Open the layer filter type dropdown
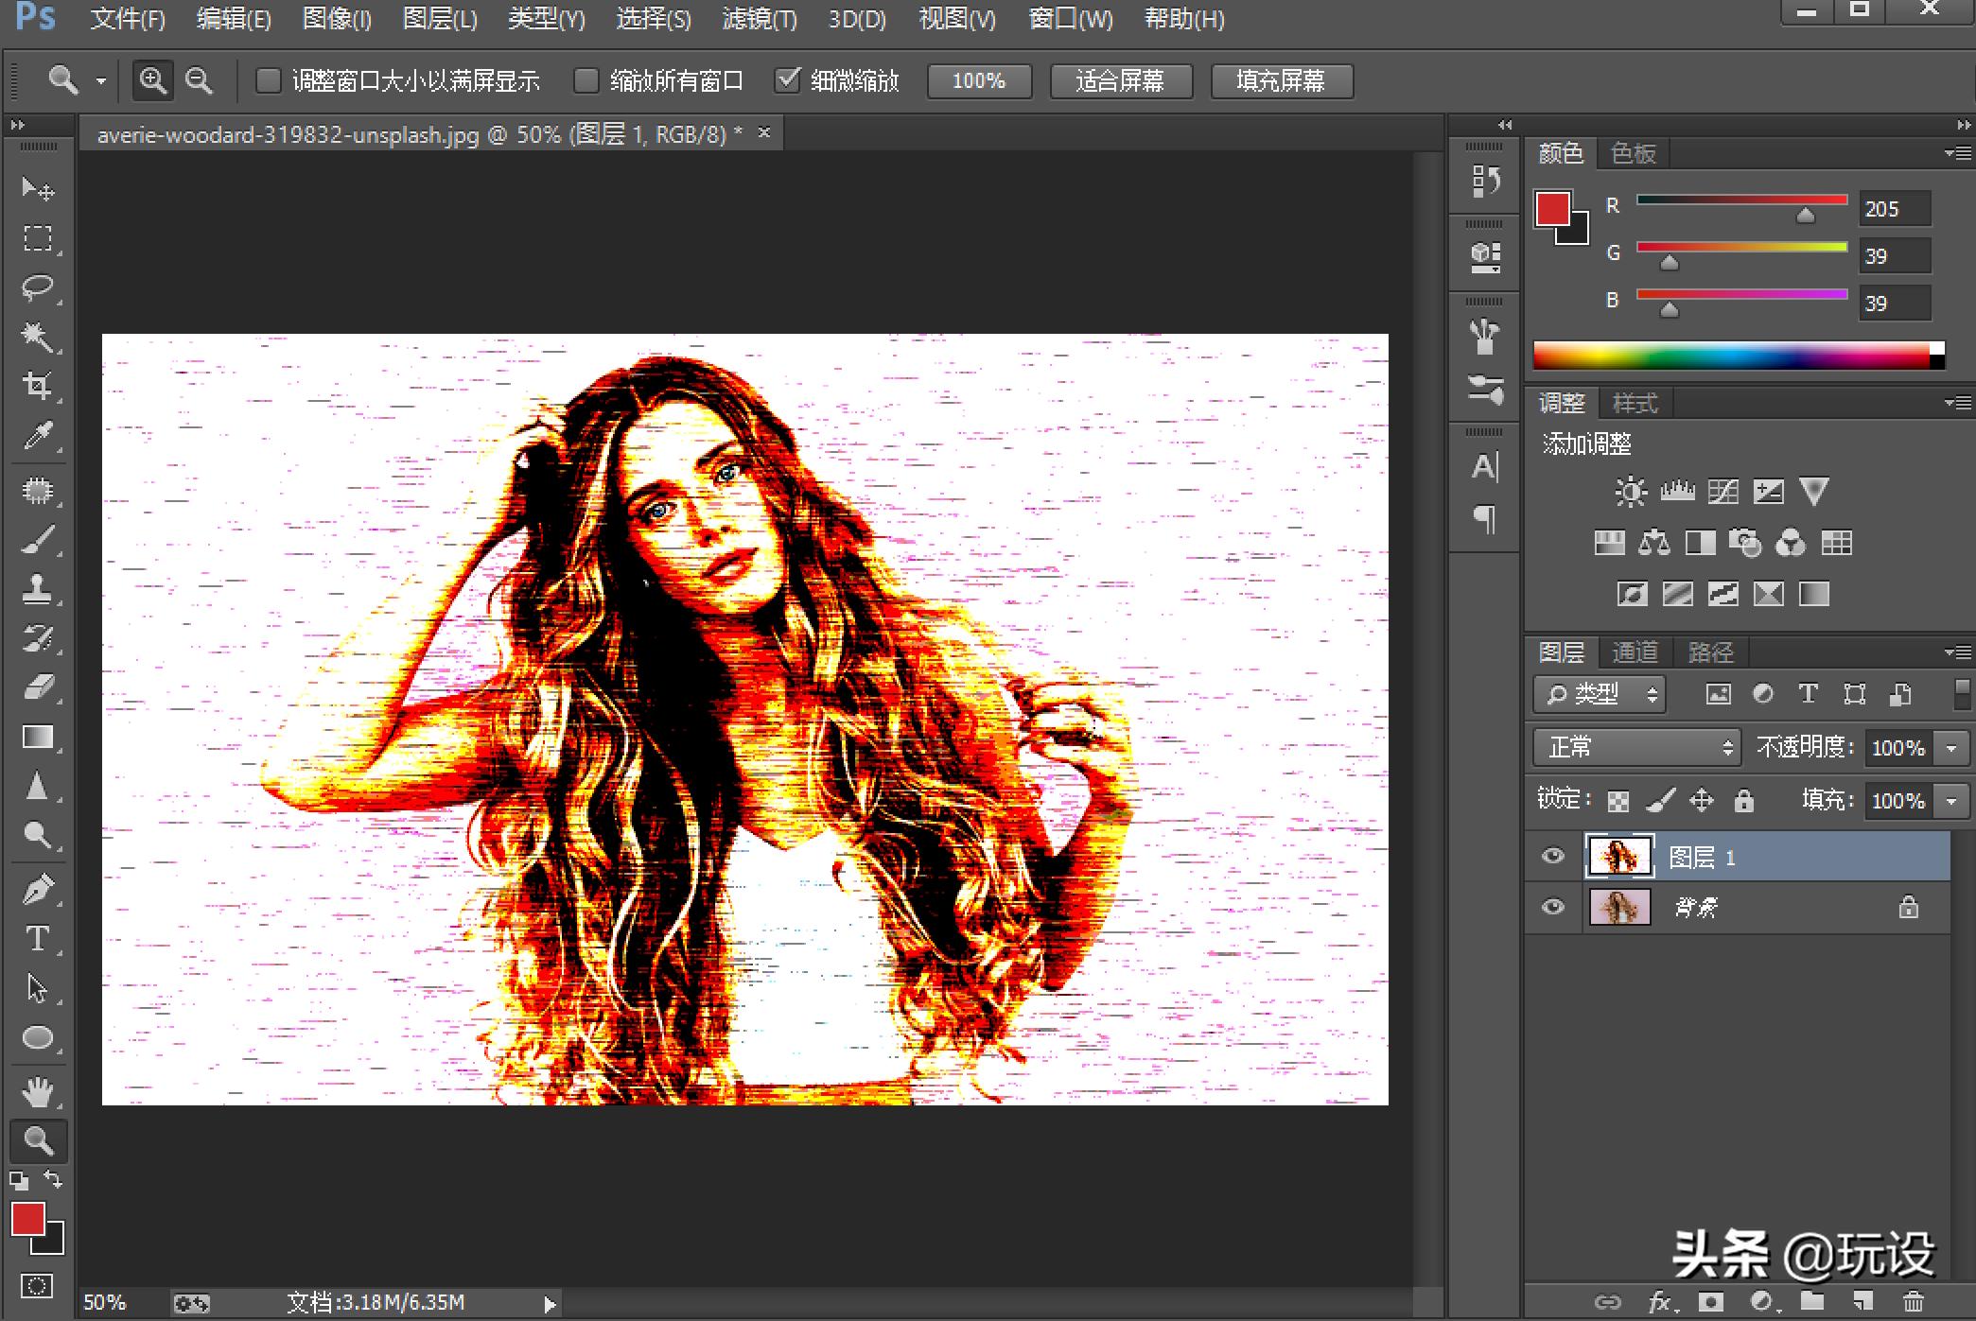This screenshot has height=1321, width=1976. click(1600, 695)
